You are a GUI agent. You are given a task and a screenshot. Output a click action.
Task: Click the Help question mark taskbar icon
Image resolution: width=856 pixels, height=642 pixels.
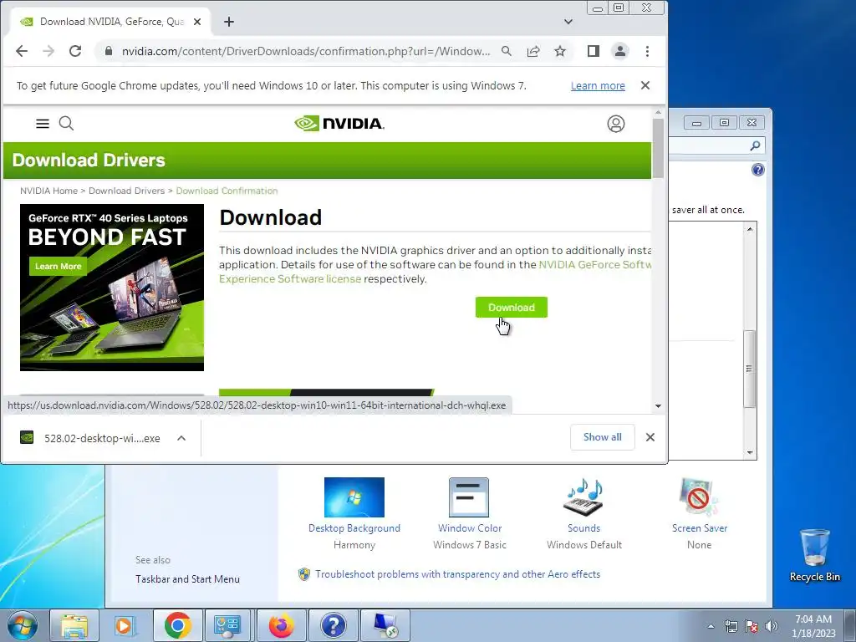pyautogui.click(x=334, y=625)
